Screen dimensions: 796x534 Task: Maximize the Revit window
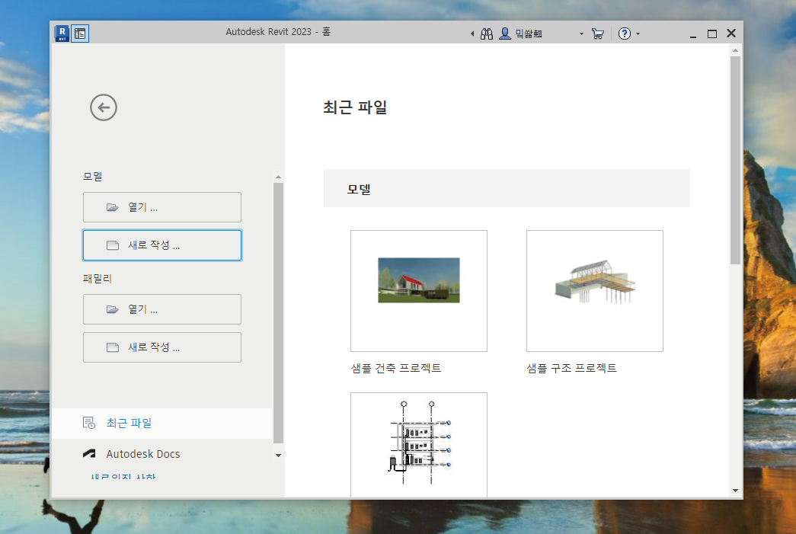pyautogui.click(x=712, y=34)
